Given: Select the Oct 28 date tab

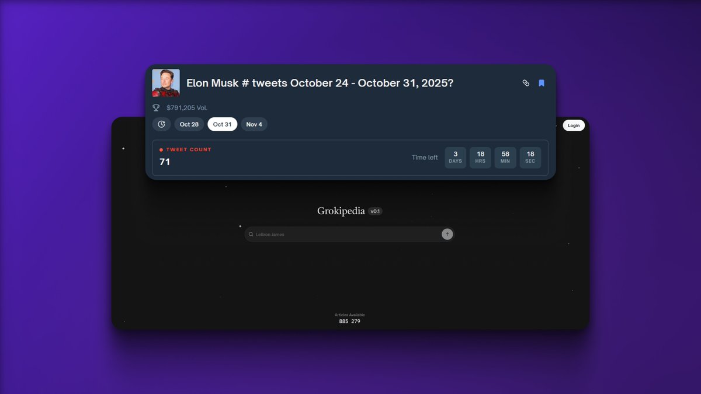Looking at the screenshot, I should click(x=189, y=124).
